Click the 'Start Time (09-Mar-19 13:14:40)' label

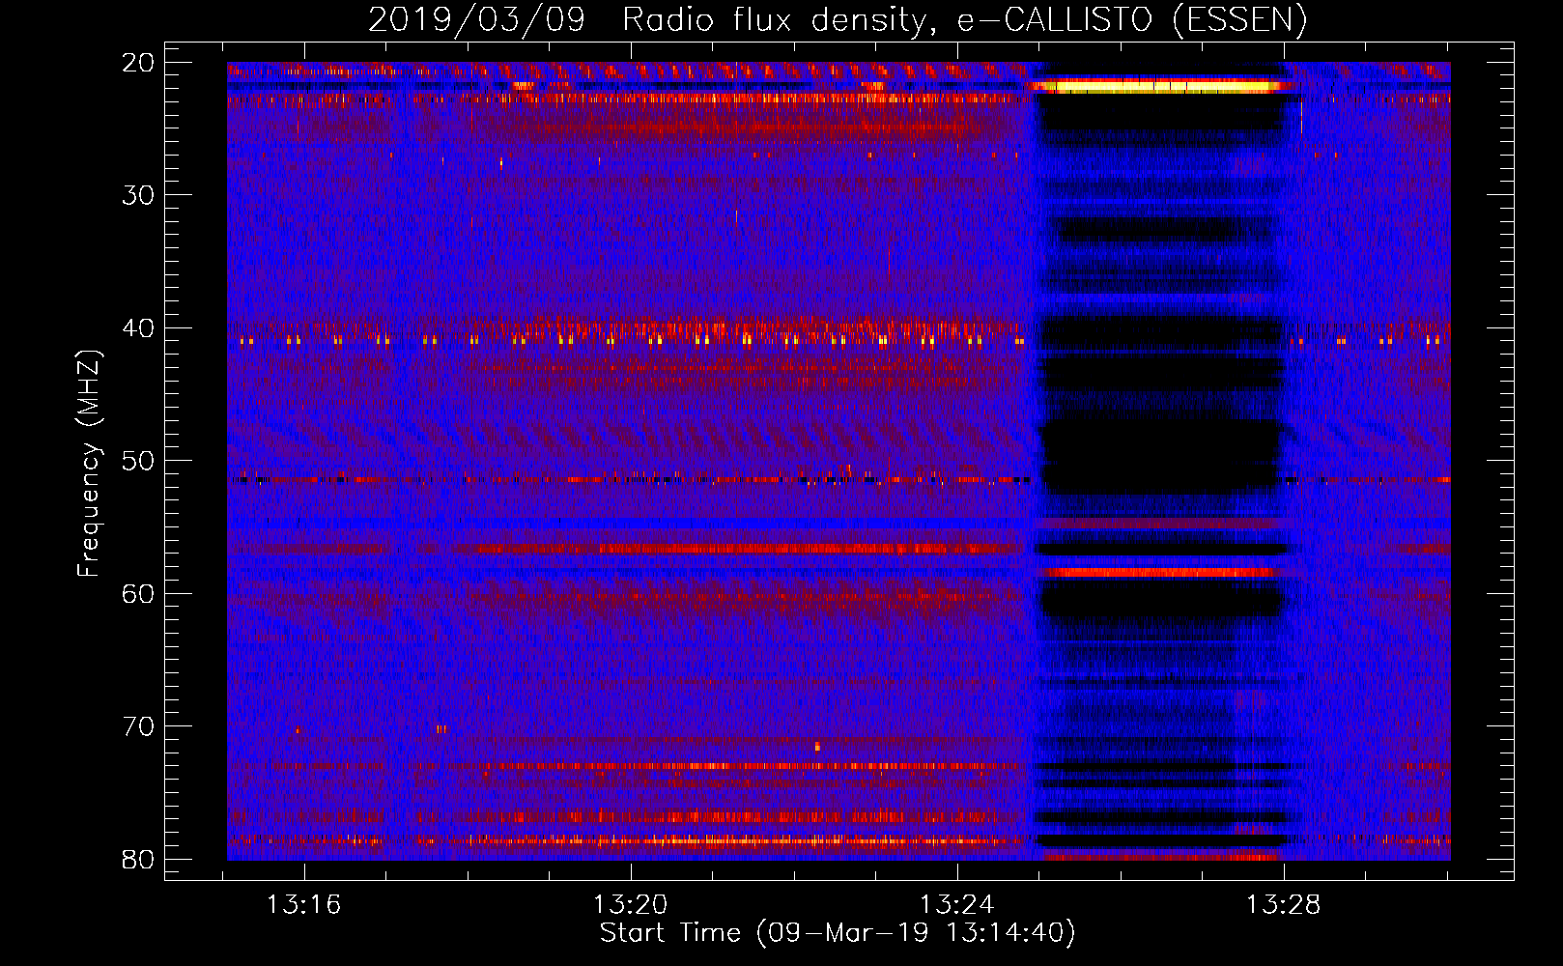(x=838, y=933)
